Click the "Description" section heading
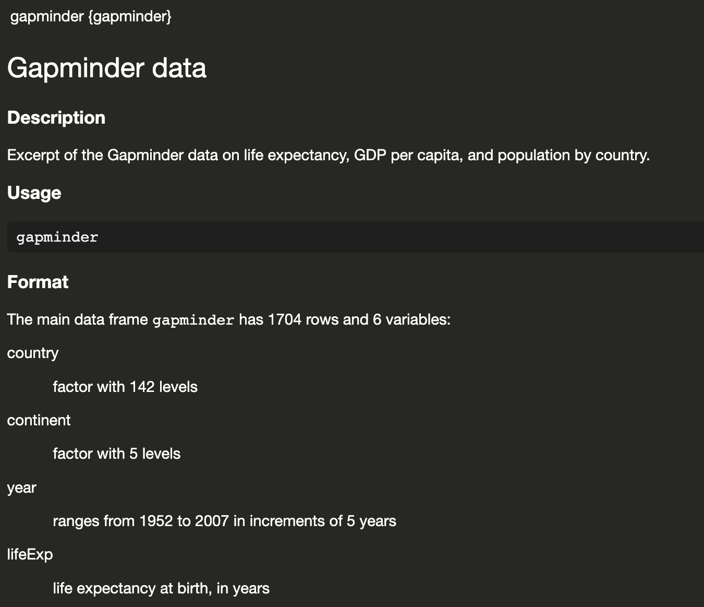 click(x=56, y=117)
